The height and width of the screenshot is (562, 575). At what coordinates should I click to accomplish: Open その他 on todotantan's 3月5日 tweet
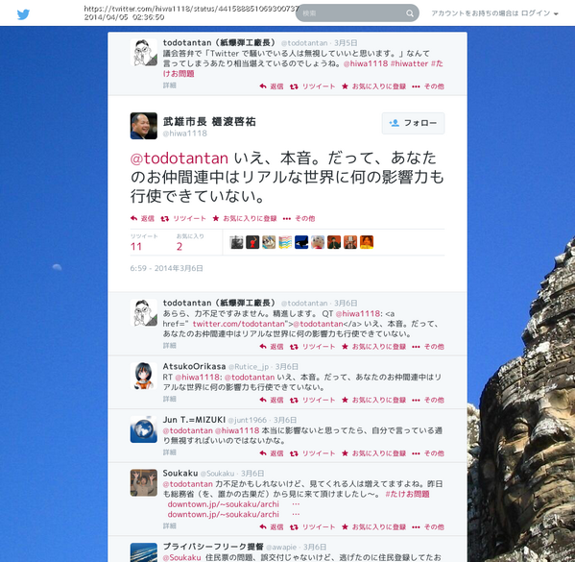tap(428, 86)
